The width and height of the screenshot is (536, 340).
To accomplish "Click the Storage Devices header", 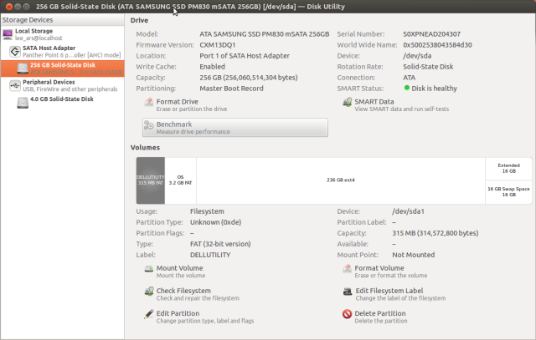I will pyautogui.click(x=62, y=20).
